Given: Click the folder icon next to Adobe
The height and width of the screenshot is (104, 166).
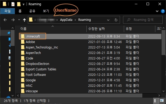Looking at the screenshot, I should (23, 42).
